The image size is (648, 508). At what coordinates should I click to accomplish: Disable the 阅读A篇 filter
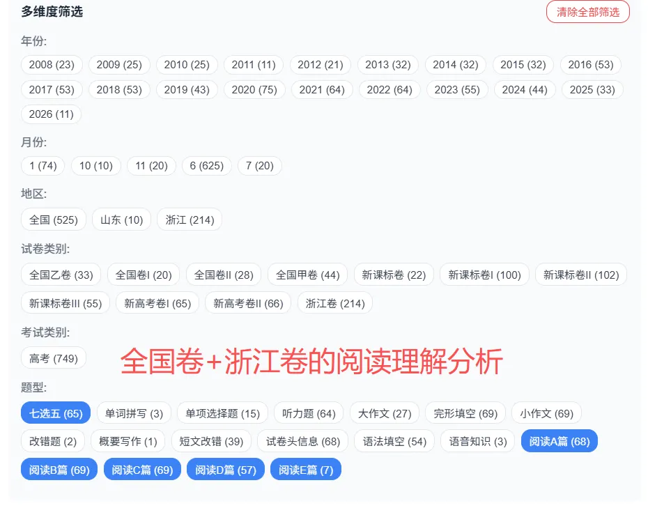[x=559, y=440]
